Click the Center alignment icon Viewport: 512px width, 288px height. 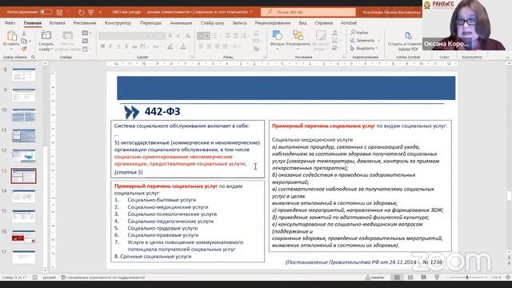(209, 46)
